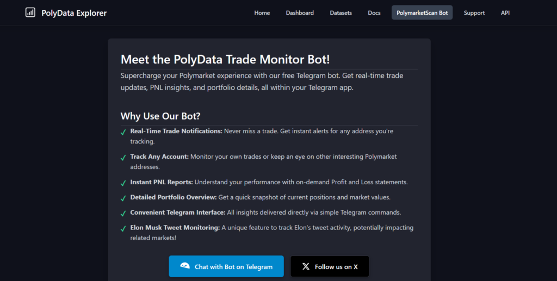This screenshot has height=281, width=557.
Task: Click the "Track Any Account:" bold text
Action: pyautogui.click(x=159, y=157)
